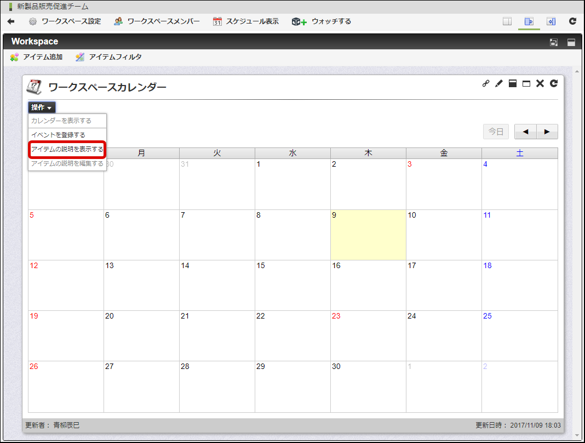Click the ワークスペースカレンダー title text
This screenshot has height=443, width=585.
[x=107, y=87]
